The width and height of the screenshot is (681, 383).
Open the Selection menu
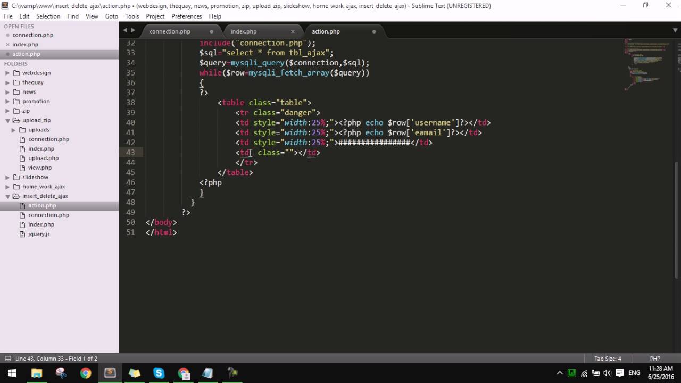[x=48, y=16]
